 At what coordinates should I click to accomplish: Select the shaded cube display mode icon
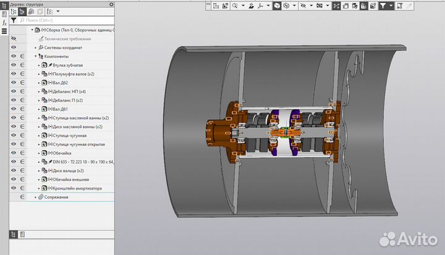[278, 6]
